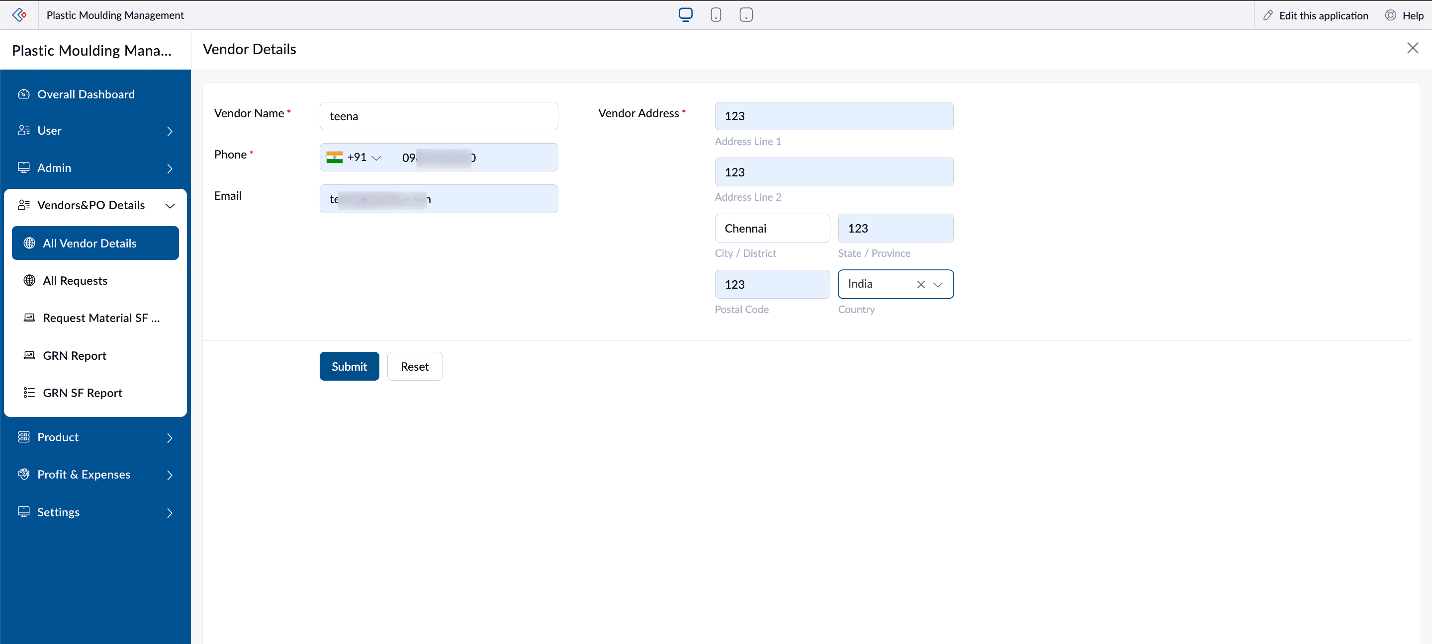This screenshot has width=1432, height=644.
Task: Open All Requests sidebar item
Action: [75, 281]
